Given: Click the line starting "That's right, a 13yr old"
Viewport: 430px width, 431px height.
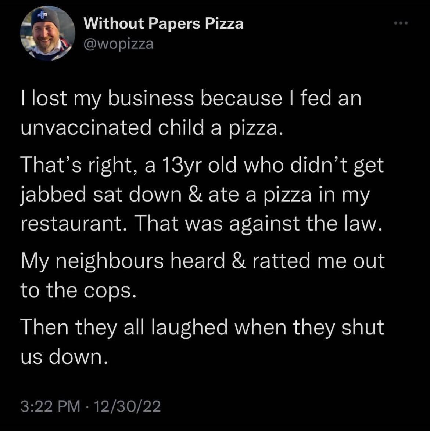Looking at the screenshot, I should [202, 166].
